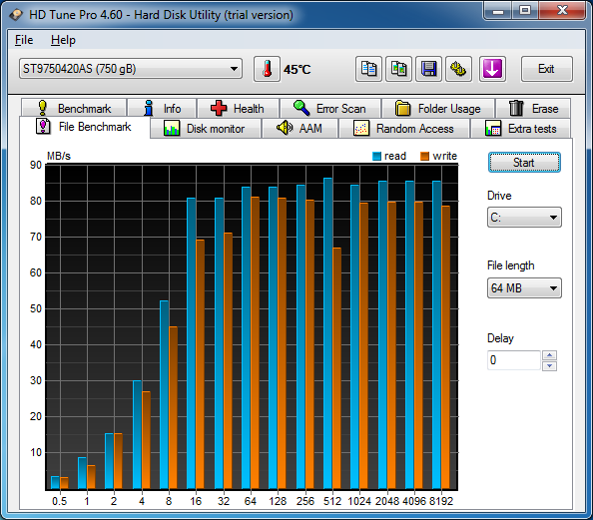Select the Random Access tab

pos(404,129)
